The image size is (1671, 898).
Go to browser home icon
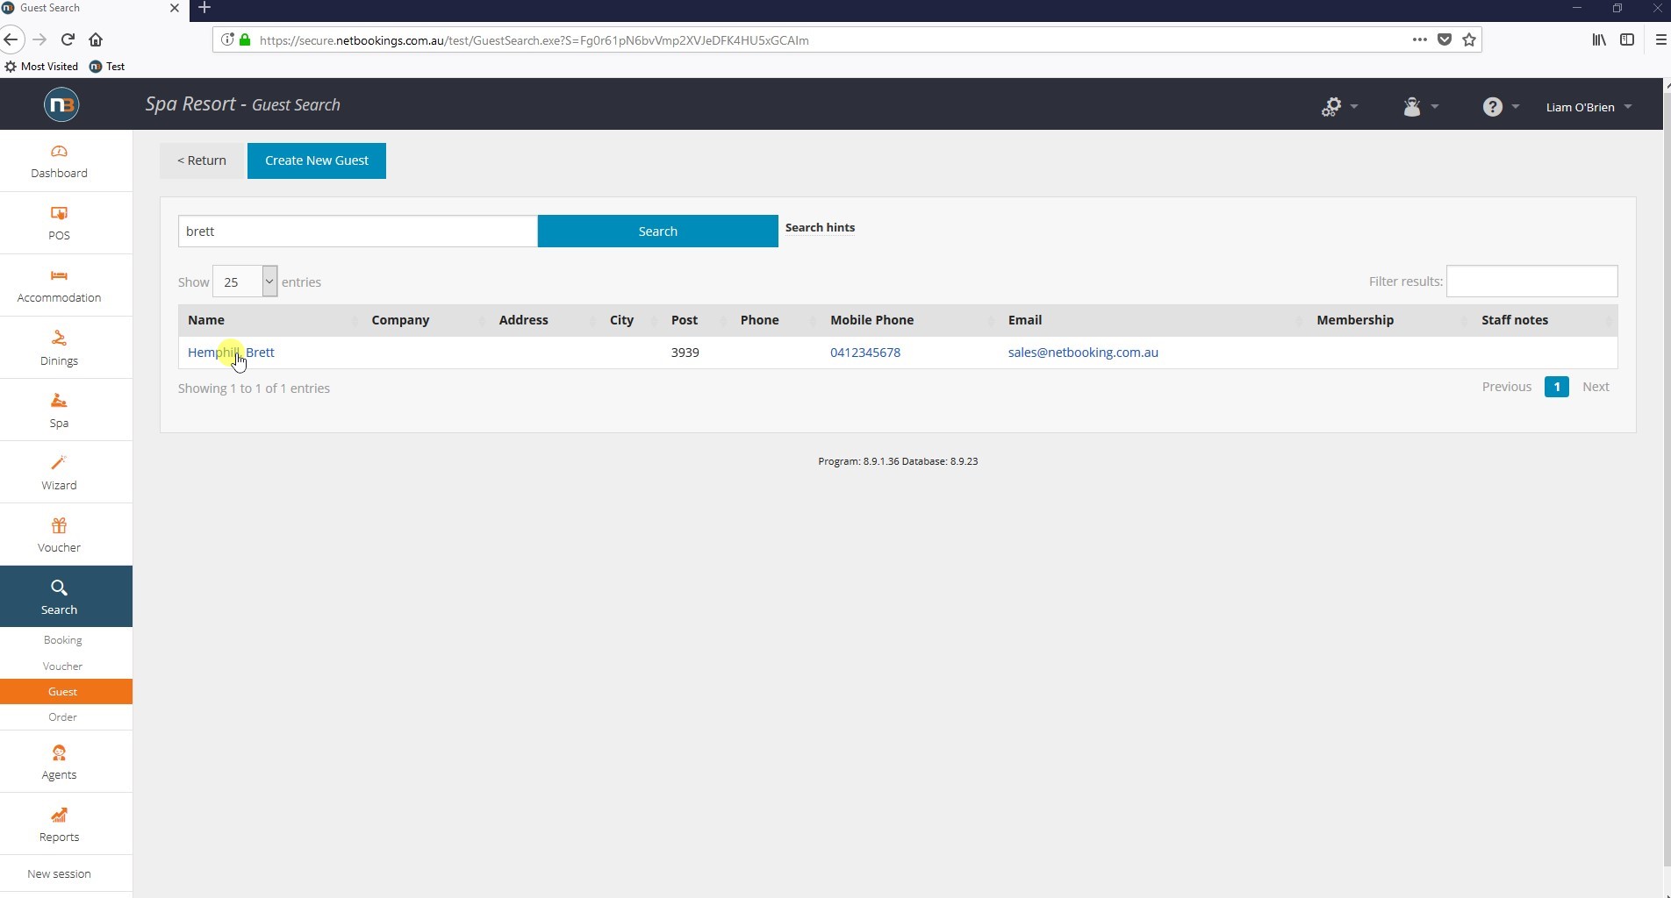[96, 39]
